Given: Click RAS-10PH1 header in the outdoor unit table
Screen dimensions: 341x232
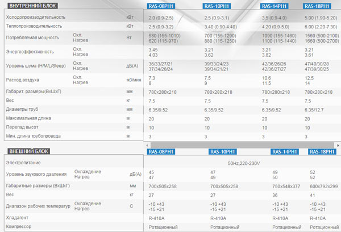Looking at the screenshot, I should click(x=223, y=151).
